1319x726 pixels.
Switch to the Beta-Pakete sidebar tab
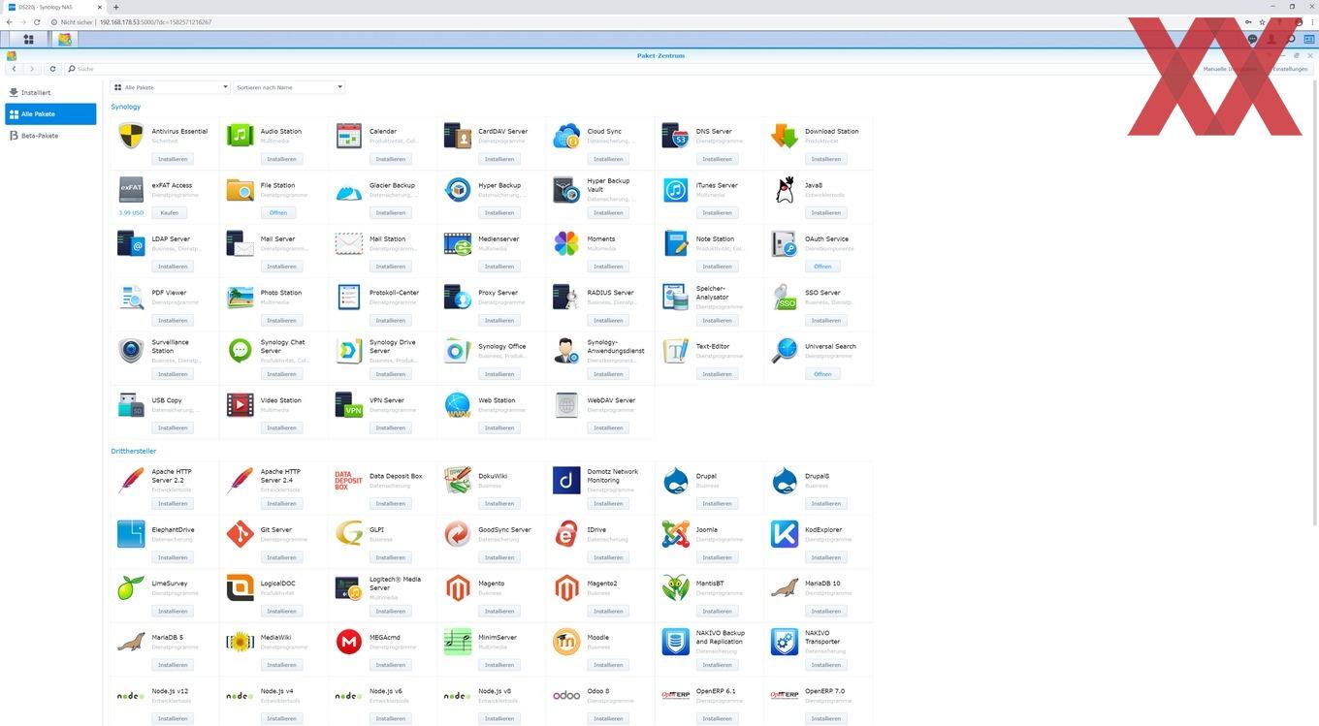tap(50, 136)
